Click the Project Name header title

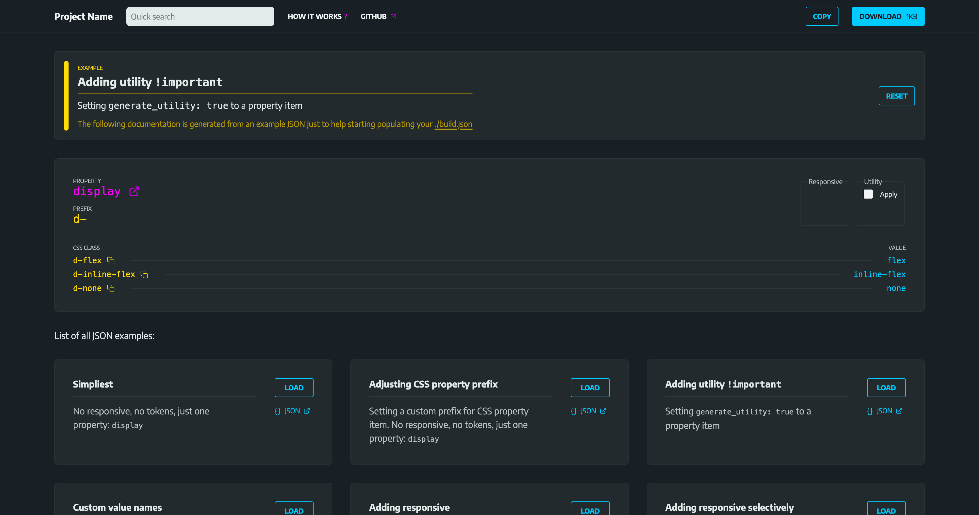(x=83, y=16)
